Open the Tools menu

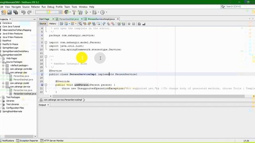(x=75, y=7)
